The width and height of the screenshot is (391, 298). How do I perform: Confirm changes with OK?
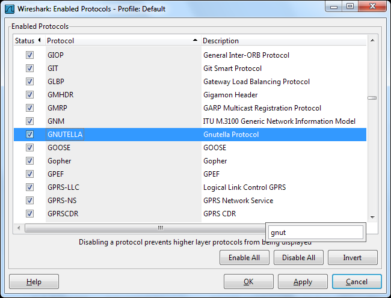pos(248,282)
